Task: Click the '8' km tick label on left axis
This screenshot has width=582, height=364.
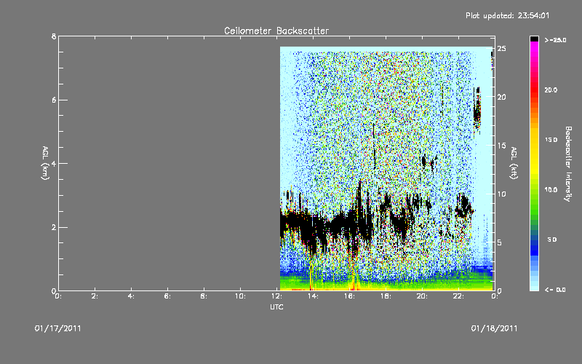Action: point(54,36)
